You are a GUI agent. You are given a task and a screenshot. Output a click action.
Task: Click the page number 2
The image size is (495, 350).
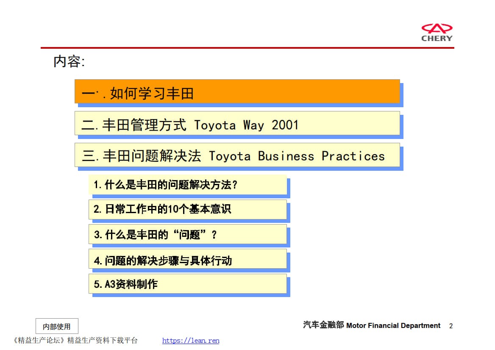coord(451,326)
